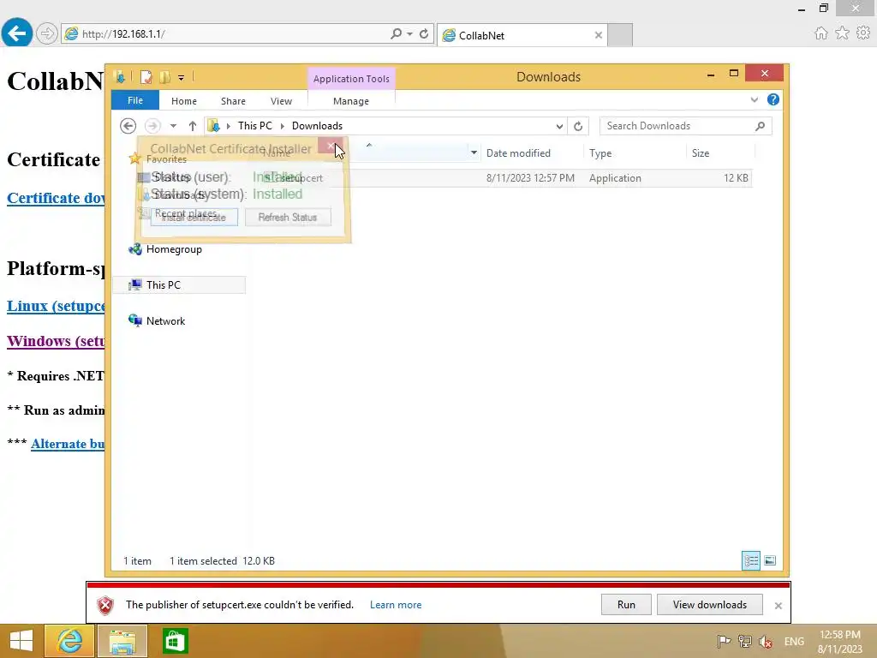Open IE favorites star
This screenshot has height=658, width=877.
coord(843,33)
